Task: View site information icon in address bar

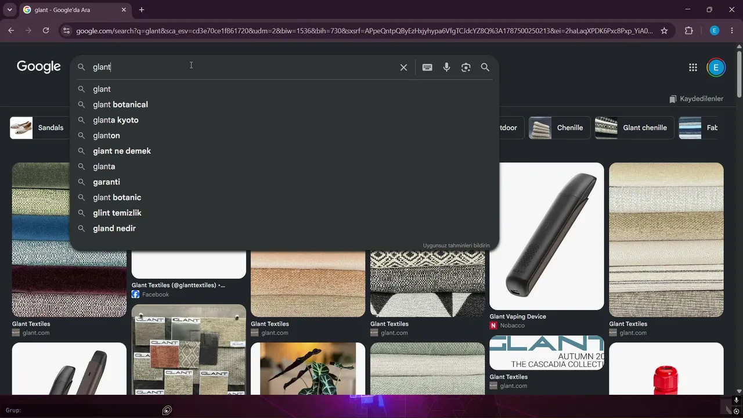Action: (66, 31)
